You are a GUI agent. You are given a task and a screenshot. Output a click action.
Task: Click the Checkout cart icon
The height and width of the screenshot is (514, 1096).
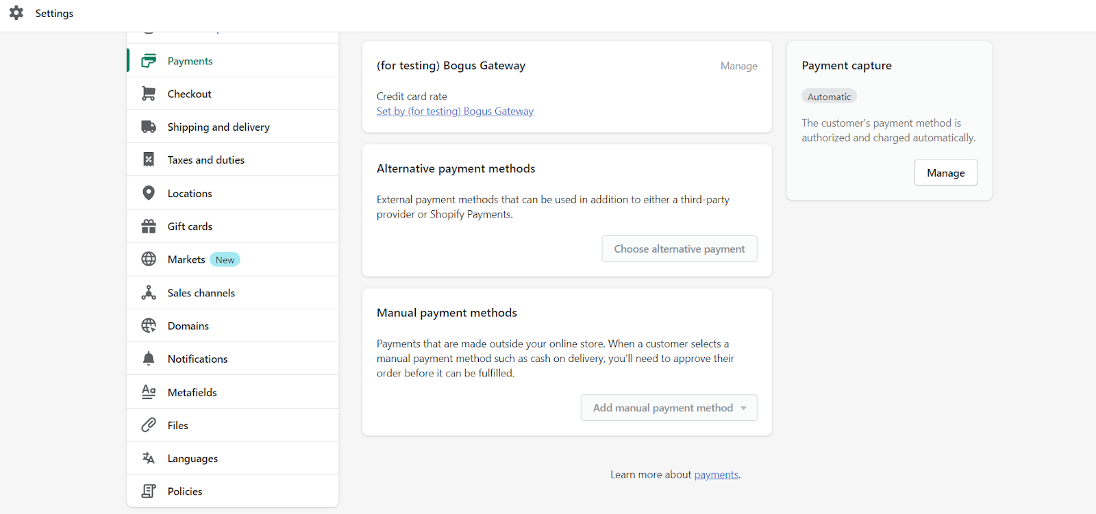pos(149,94)
